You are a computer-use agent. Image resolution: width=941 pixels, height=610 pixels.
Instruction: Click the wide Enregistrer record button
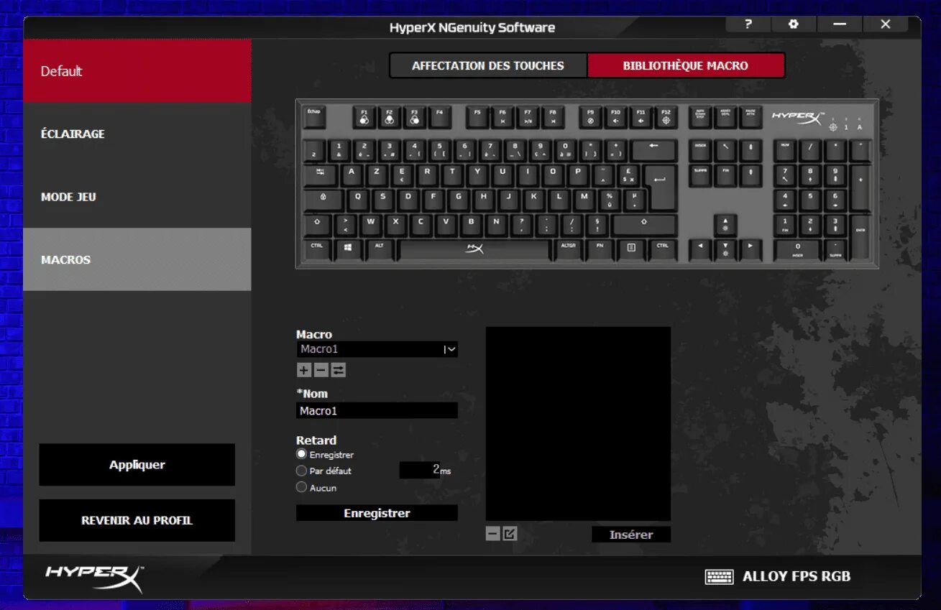pos(377,513)
